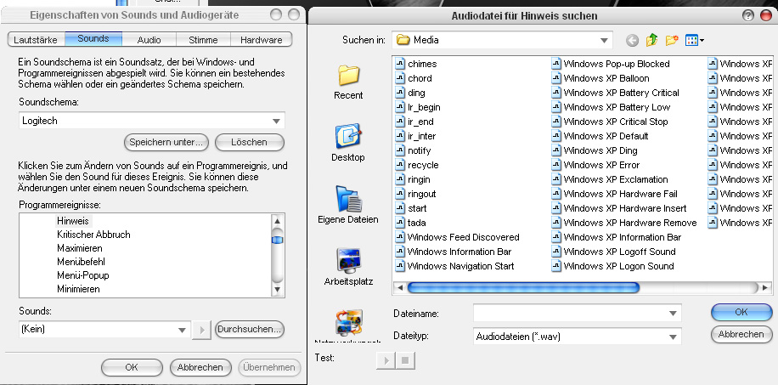Click the horizontal scrollbar thumb in file list
The image size is (778, 385).
[523, 287]
